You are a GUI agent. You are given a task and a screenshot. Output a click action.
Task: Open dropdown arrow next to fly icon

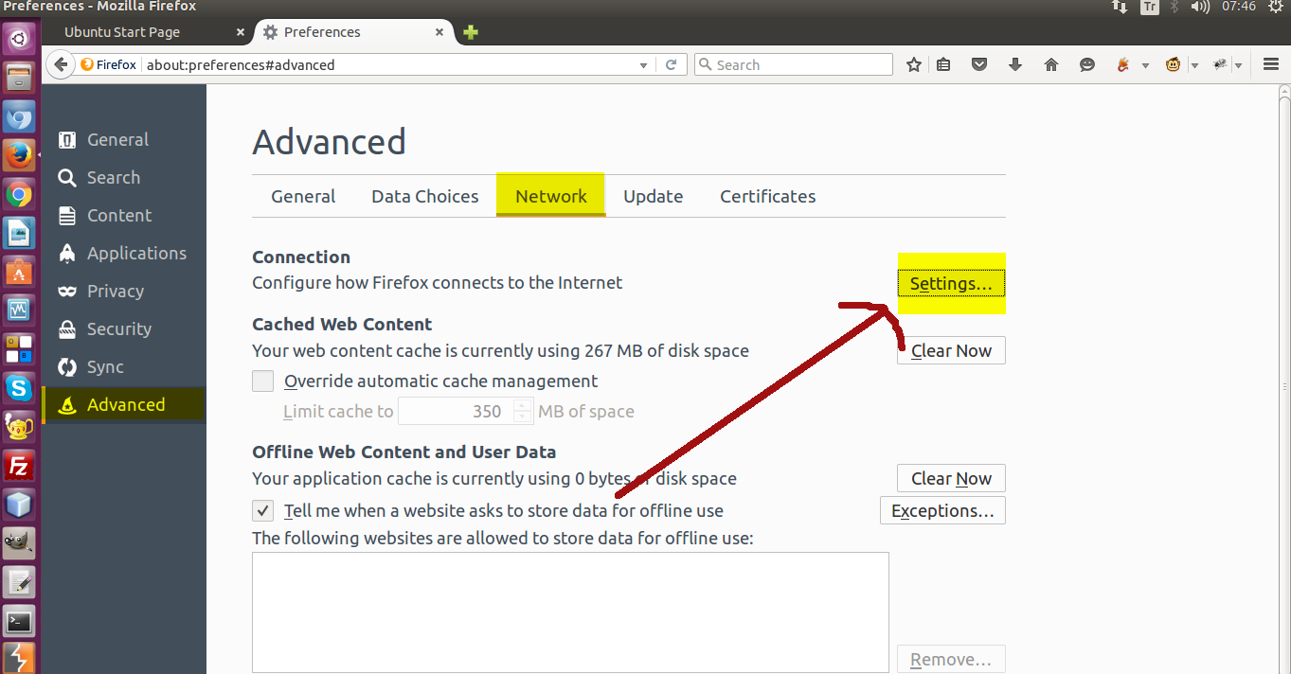1239,65
